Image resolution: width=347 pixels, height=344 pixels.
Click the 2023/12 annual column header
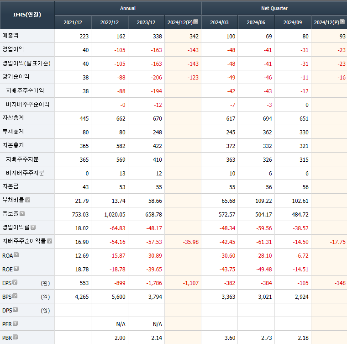tap(146, 22)
